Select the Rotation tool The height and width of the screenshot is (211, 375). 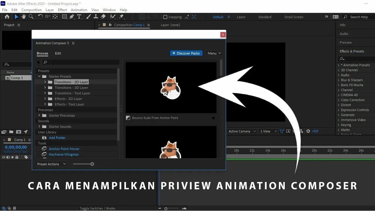click(40, 17)
